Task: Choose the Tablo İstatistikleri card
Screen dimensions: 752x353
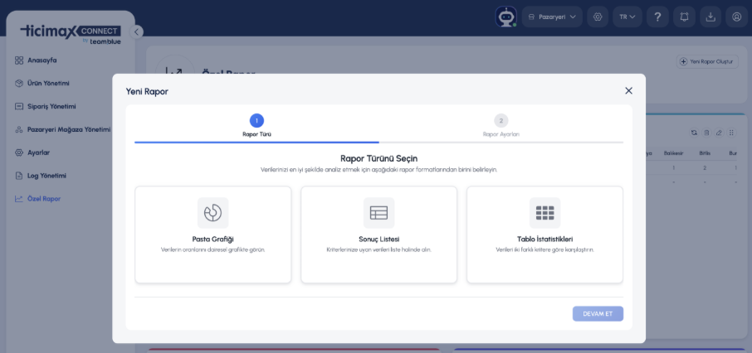Action: (x=544, y=235)
